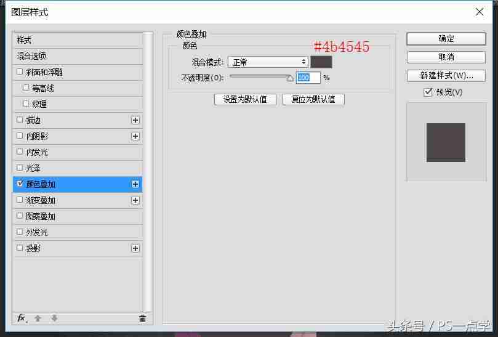Add another 投影 effect with plus icon
The height and width of the screenshot is (337, 498).
tap(135, 248)
